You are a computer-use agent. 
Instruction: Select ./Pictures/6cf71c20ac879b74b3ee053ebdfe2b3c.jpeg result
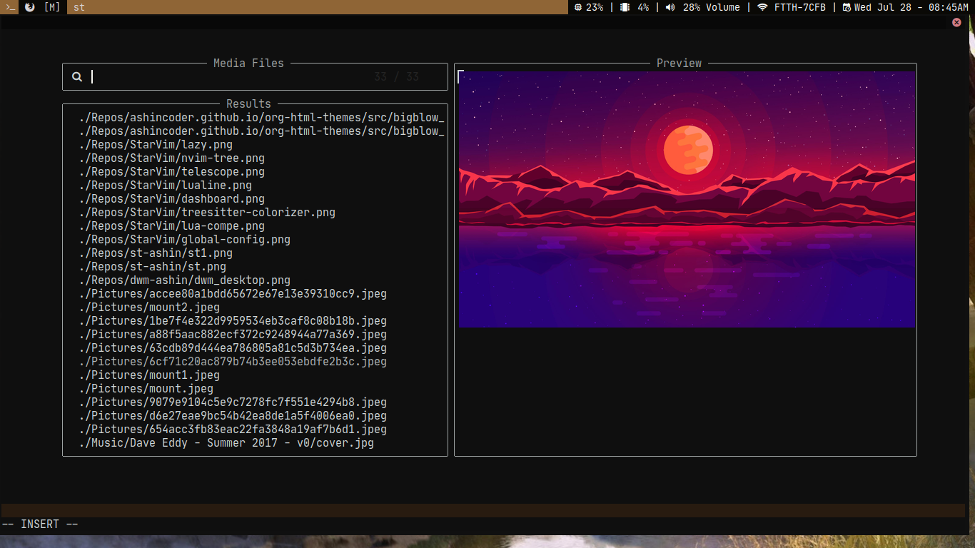233,361
